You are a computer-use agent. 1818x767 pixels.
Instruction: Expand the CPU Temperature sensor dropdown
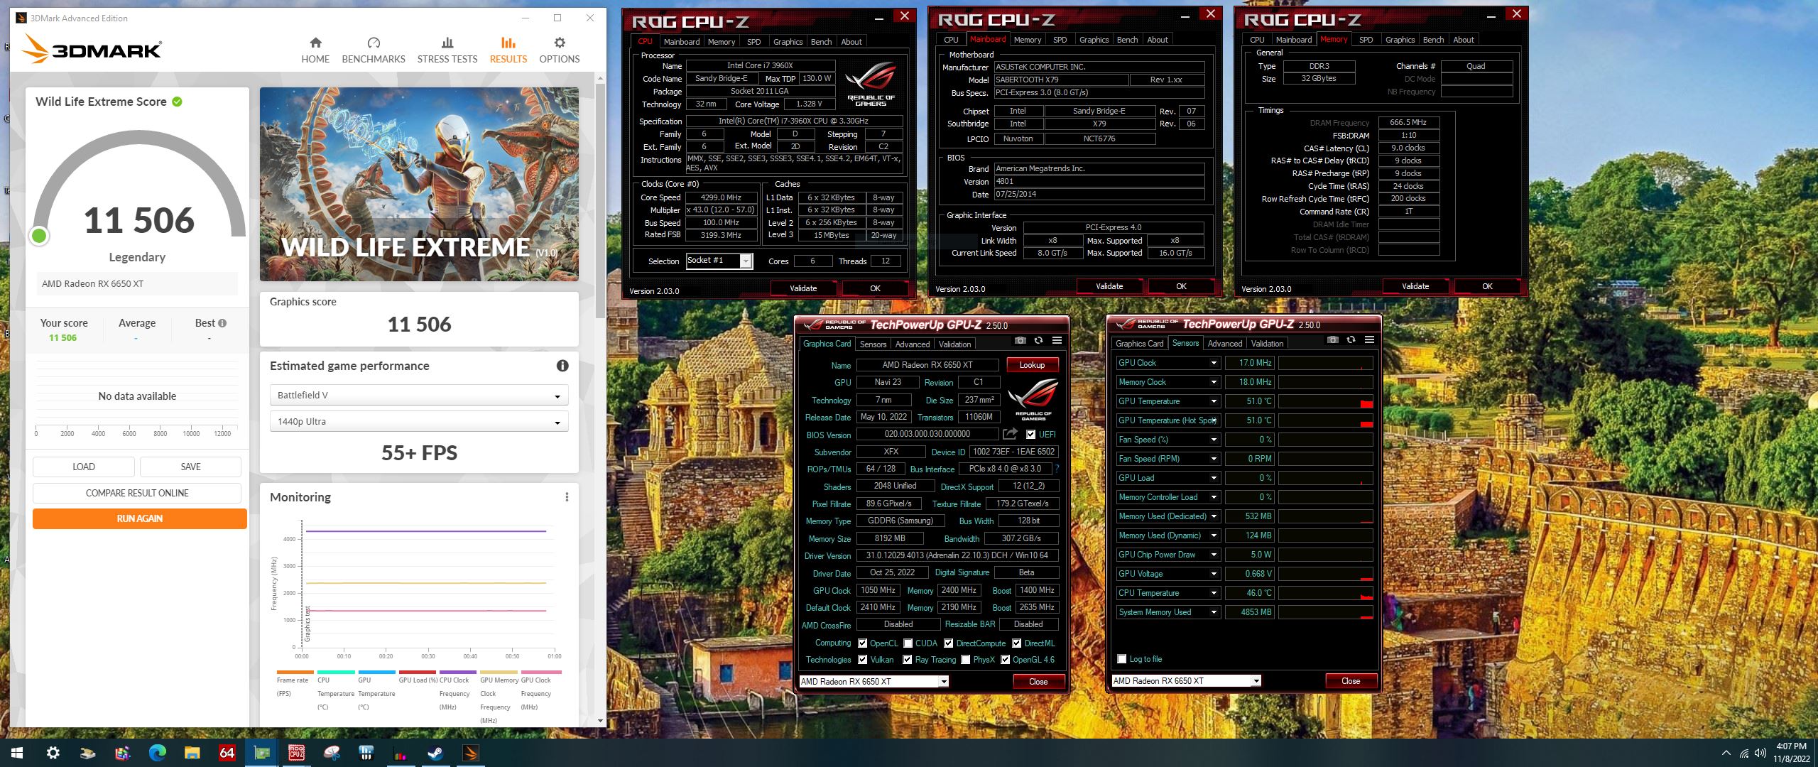[1214, 593]
